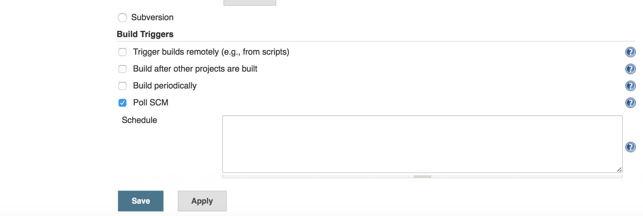This screenshot has height=216, width=643.
Task: Click the Apply button
Action: [202, 201]
